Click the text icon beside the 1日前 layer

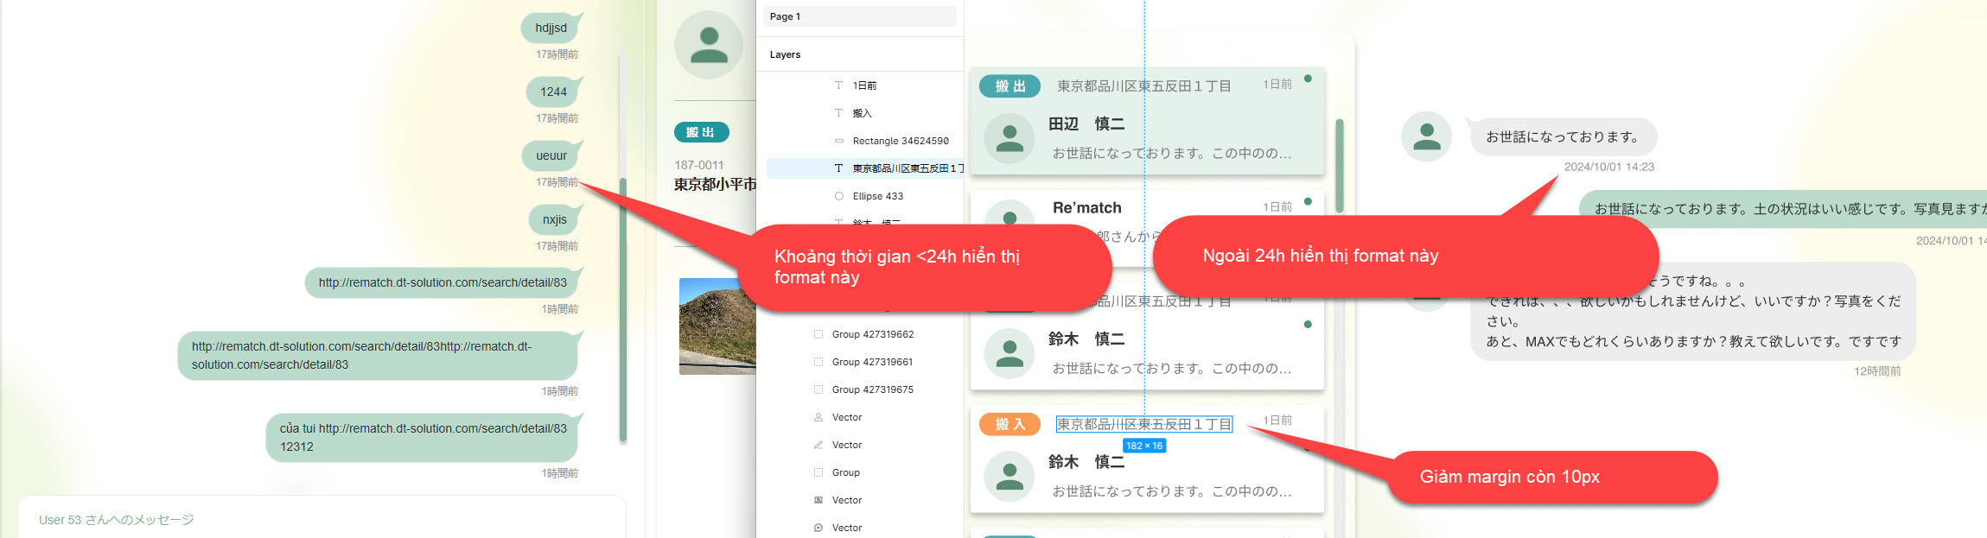tap(838, 85)
